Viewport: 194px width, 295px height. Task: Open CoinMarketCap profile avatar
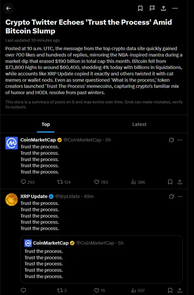click(11, 143)
